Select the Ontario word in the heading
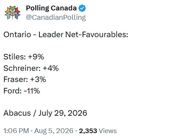This screenshot has width=178, height=139. 17,34
